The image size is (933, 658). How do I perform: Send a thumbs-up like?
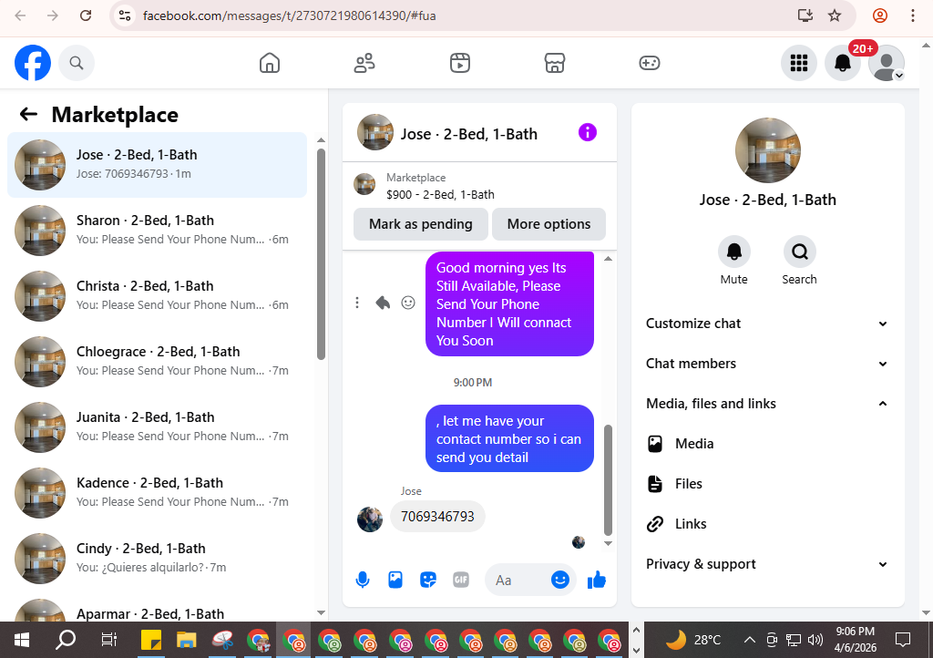coord(596,580)
